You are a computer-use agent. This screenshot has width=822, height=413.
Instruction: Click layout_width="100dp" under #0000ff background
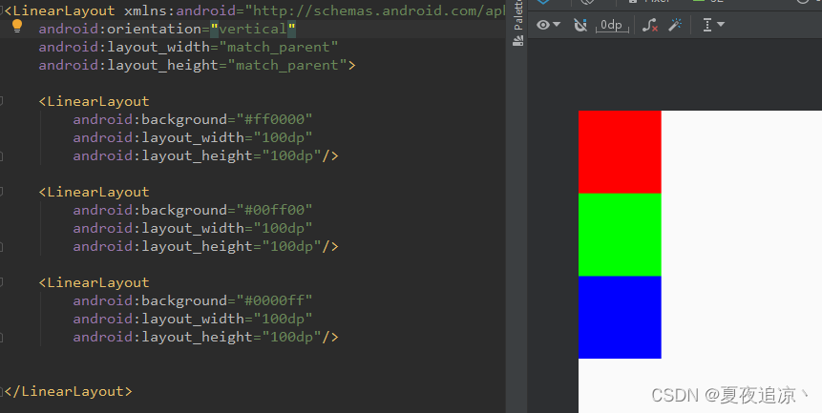(x=193, y=319)
